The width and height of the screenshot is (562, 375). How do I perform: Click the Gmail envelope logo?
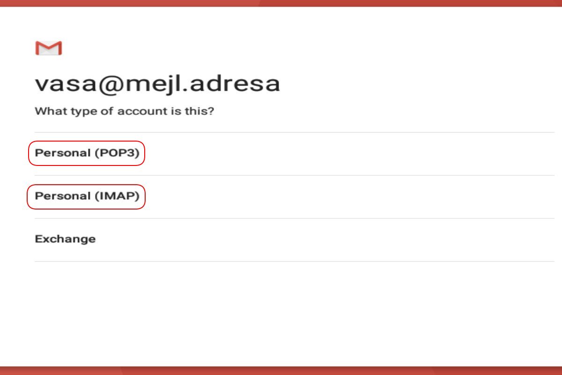pos(49,48)
